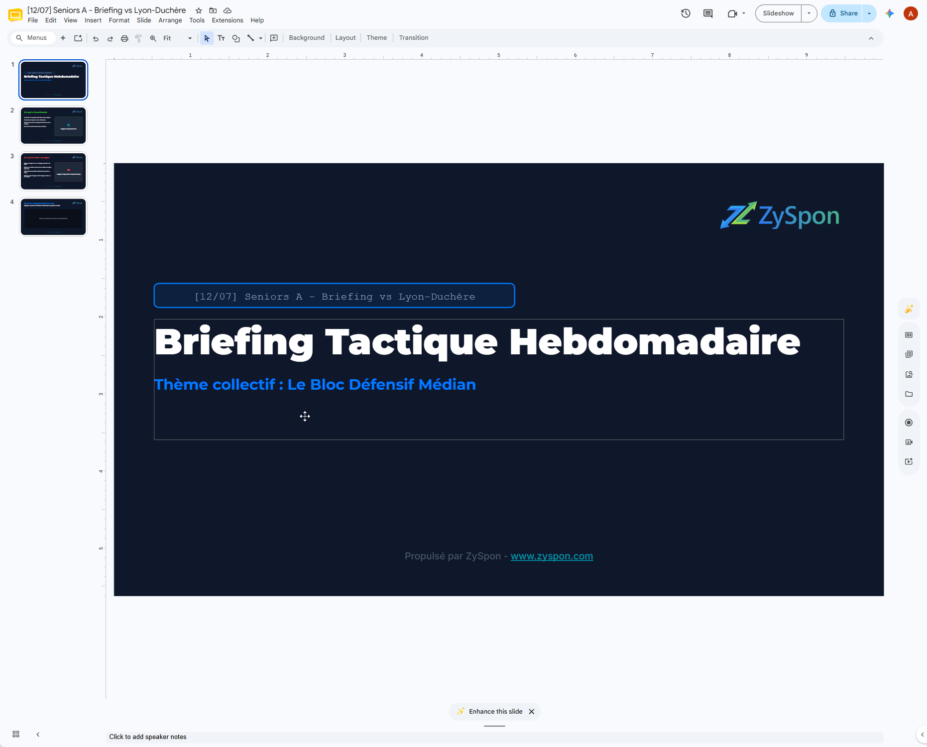Screen dimensions: 927x747
Task: Redo the last action
Action: coord(110,38)
